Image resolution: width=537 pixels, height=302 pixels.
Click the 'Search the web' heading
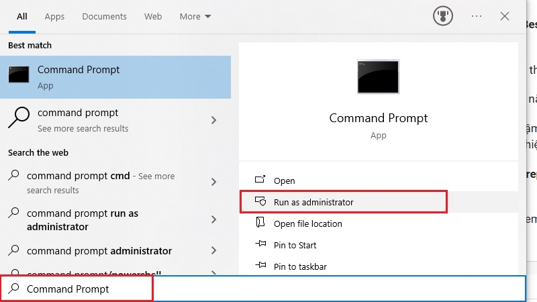click(x=38, y=153)
